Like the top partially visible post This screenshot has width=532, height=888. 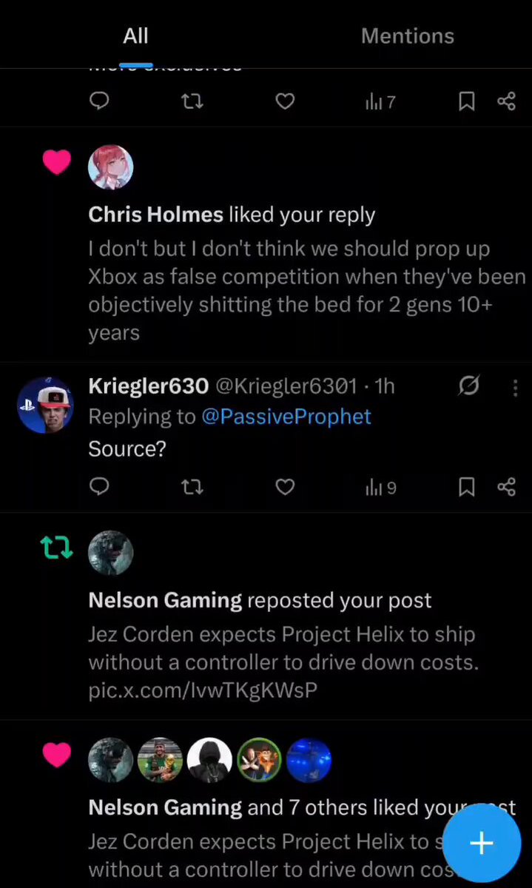[x=285, y=101]
